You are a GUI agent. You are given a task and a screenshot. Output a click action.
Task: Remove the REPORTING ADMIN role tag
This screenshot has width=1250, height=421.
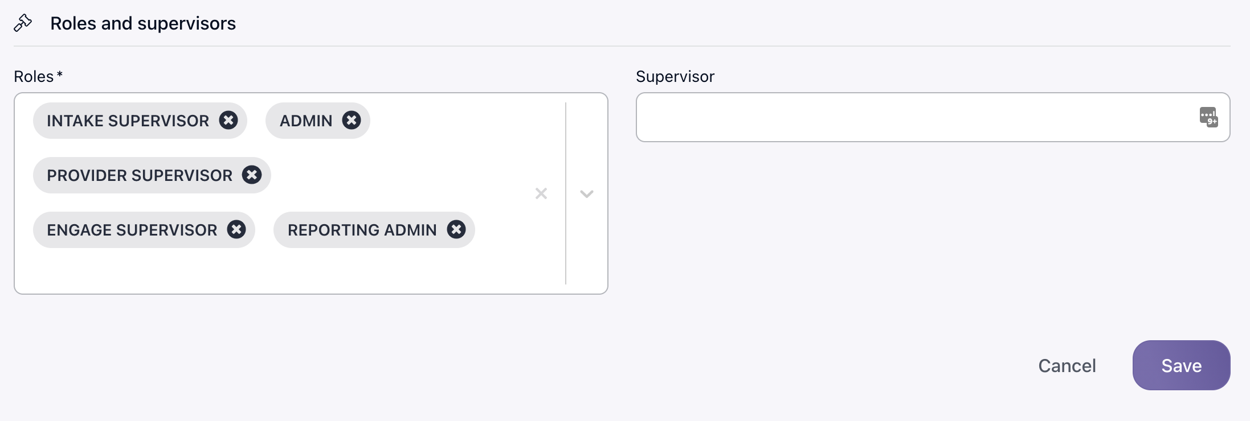click(x=456, y=230)
